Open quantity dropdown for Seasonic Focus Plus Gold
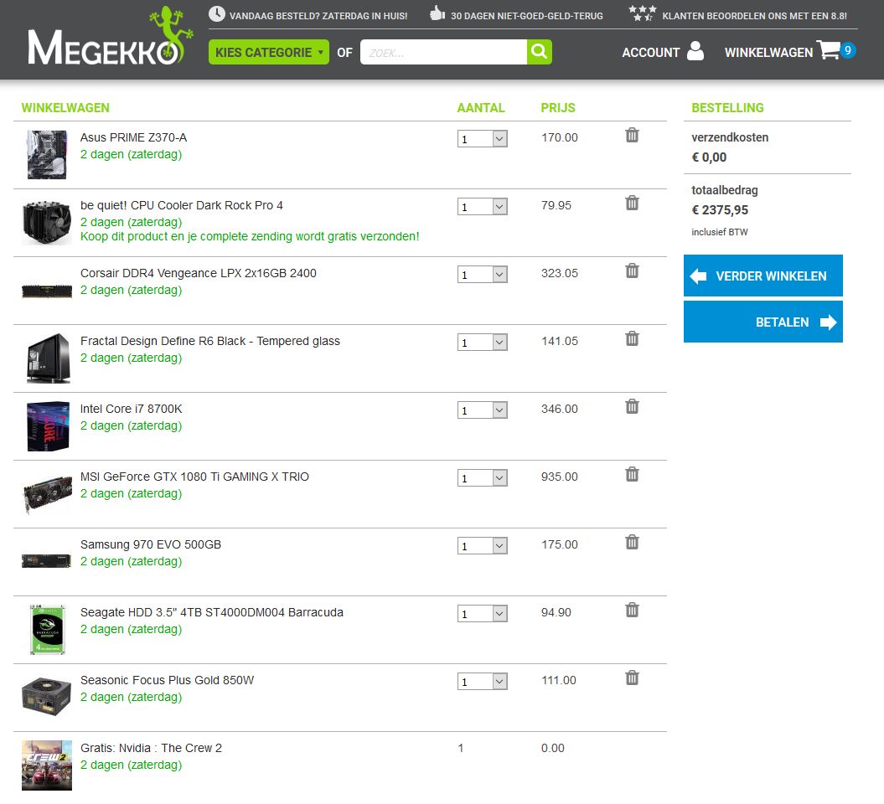Screen dimensions: 884x804 click(483, 682)
